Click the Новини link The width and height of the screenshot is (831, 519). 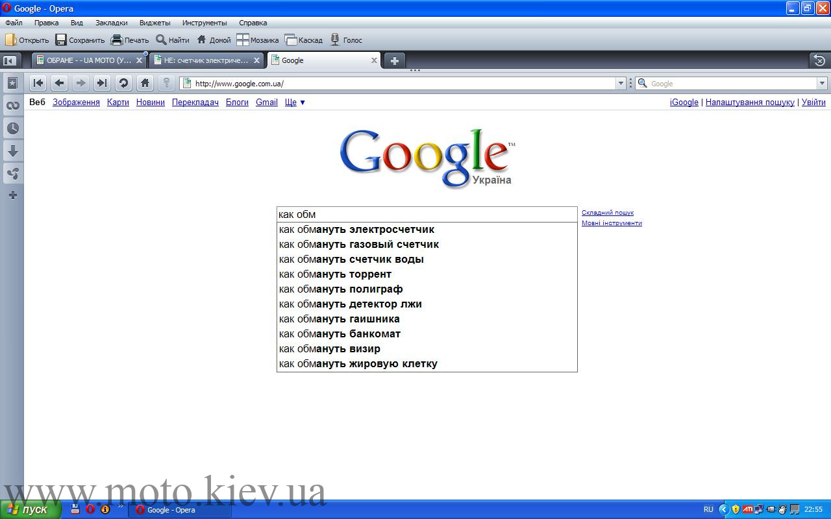151,103
